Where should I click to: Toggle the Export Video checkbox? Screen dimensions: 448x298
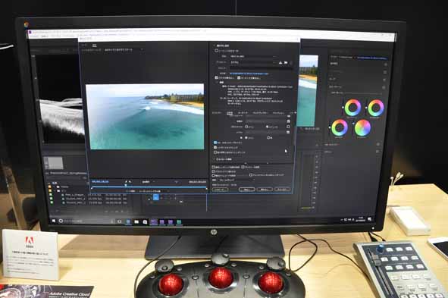coord(216,77)
